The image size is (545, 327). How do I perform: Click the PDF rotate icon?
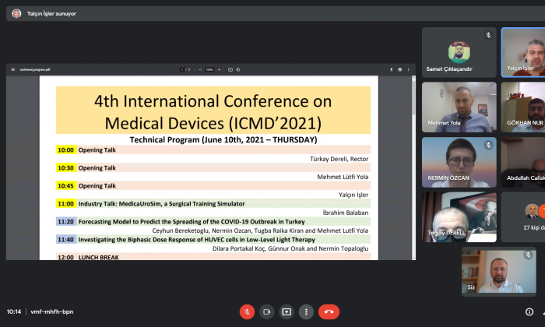(x=239, y=69)
